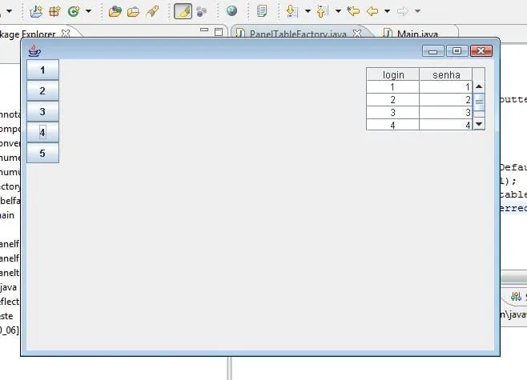The height and width of the screenshot is (380, 527).
Task: Click the greyed bubbles toolbar icon in Eclipse
Action: pos(201,11)
